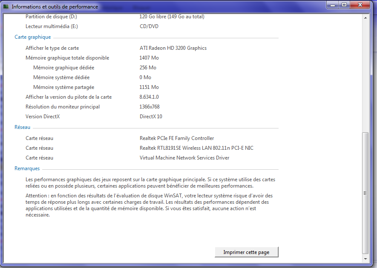
Task: Click Virtual Machine Network Services Driver entry
Action: [184, 158]
